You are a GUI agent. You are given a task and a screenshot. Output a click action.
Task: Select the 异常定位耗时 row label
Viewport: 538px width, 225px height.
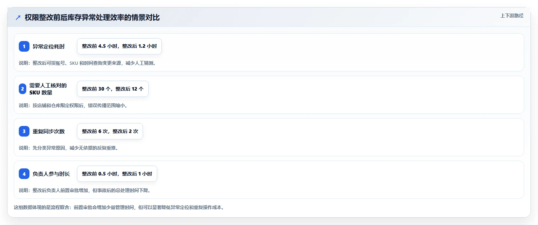click(x=49, y=46)
